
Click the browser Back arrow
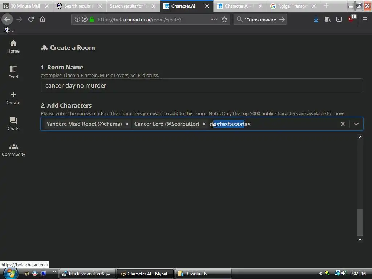(7, 20)
